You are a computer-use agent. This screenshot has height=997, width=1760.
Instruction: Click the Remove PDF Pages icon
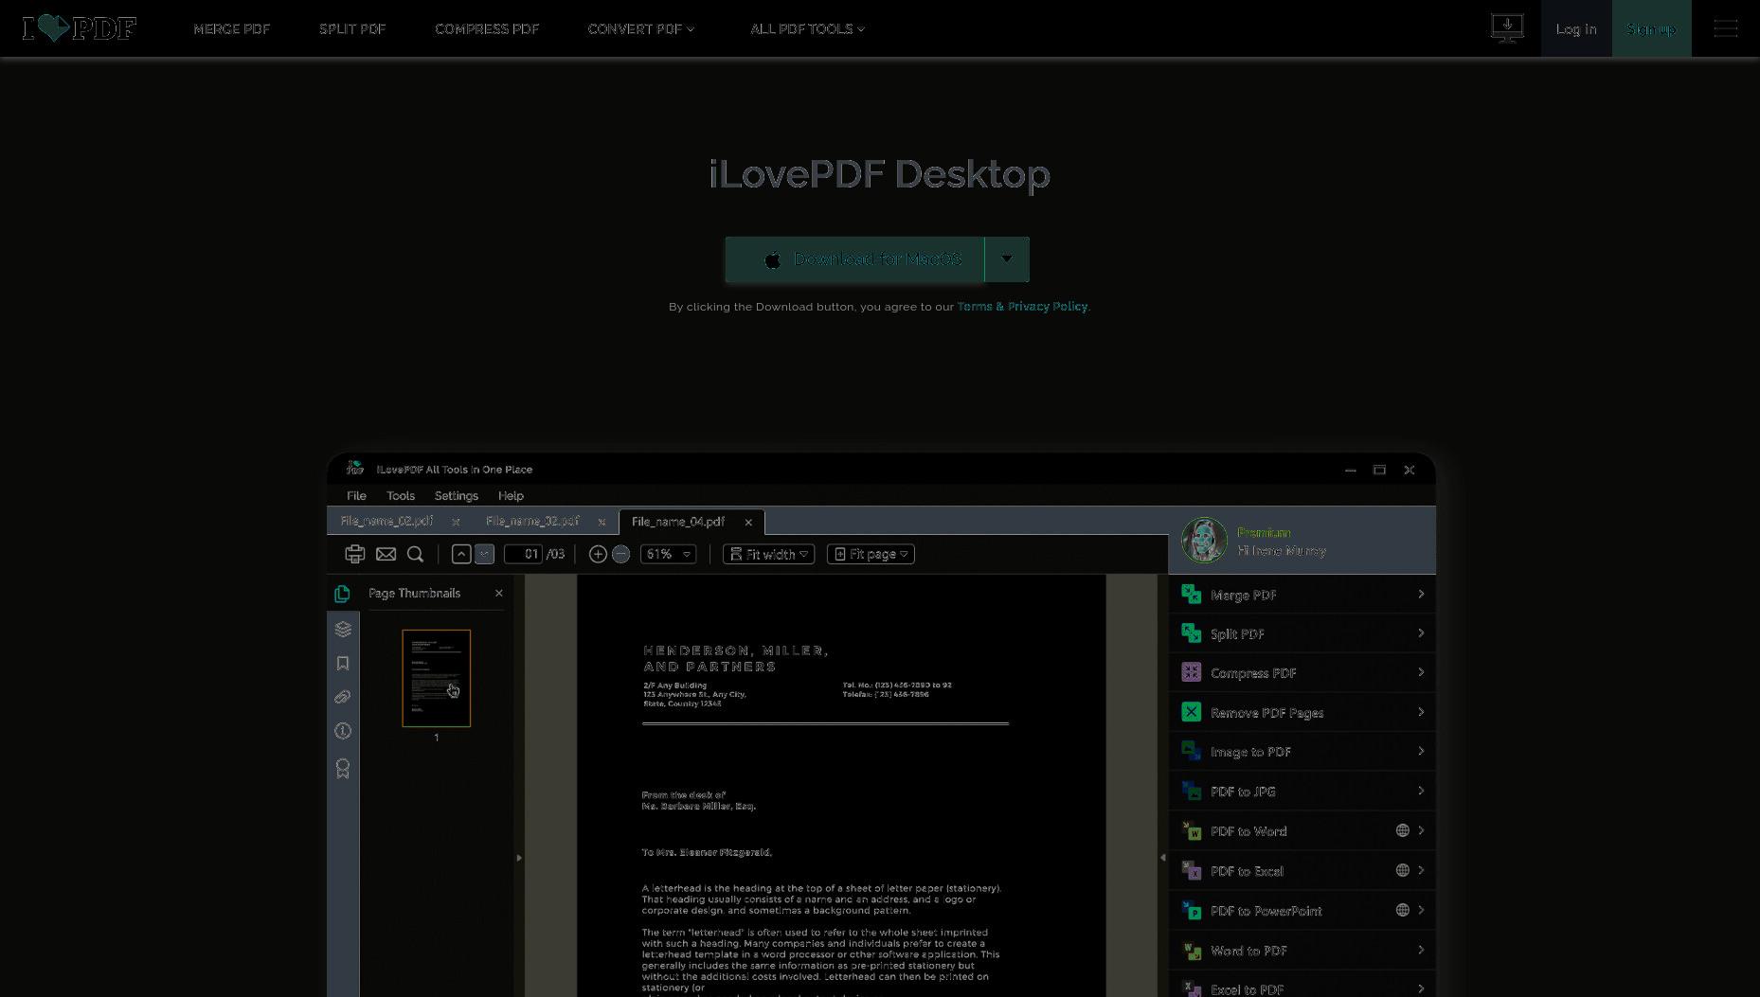(1192, 713)
